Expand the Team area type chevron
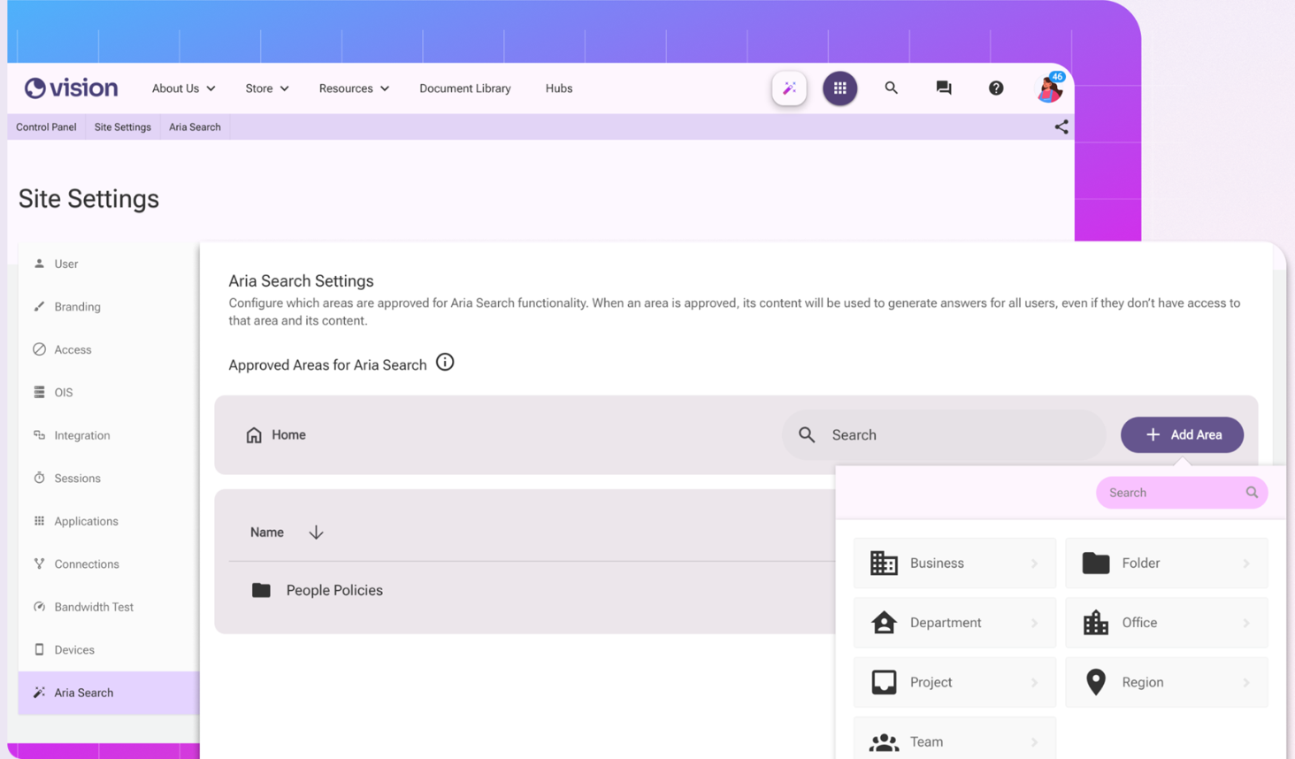Image resolution: width=1295 pixels, height=759 pixels. pyautogui.click(x=1034, y=742)
